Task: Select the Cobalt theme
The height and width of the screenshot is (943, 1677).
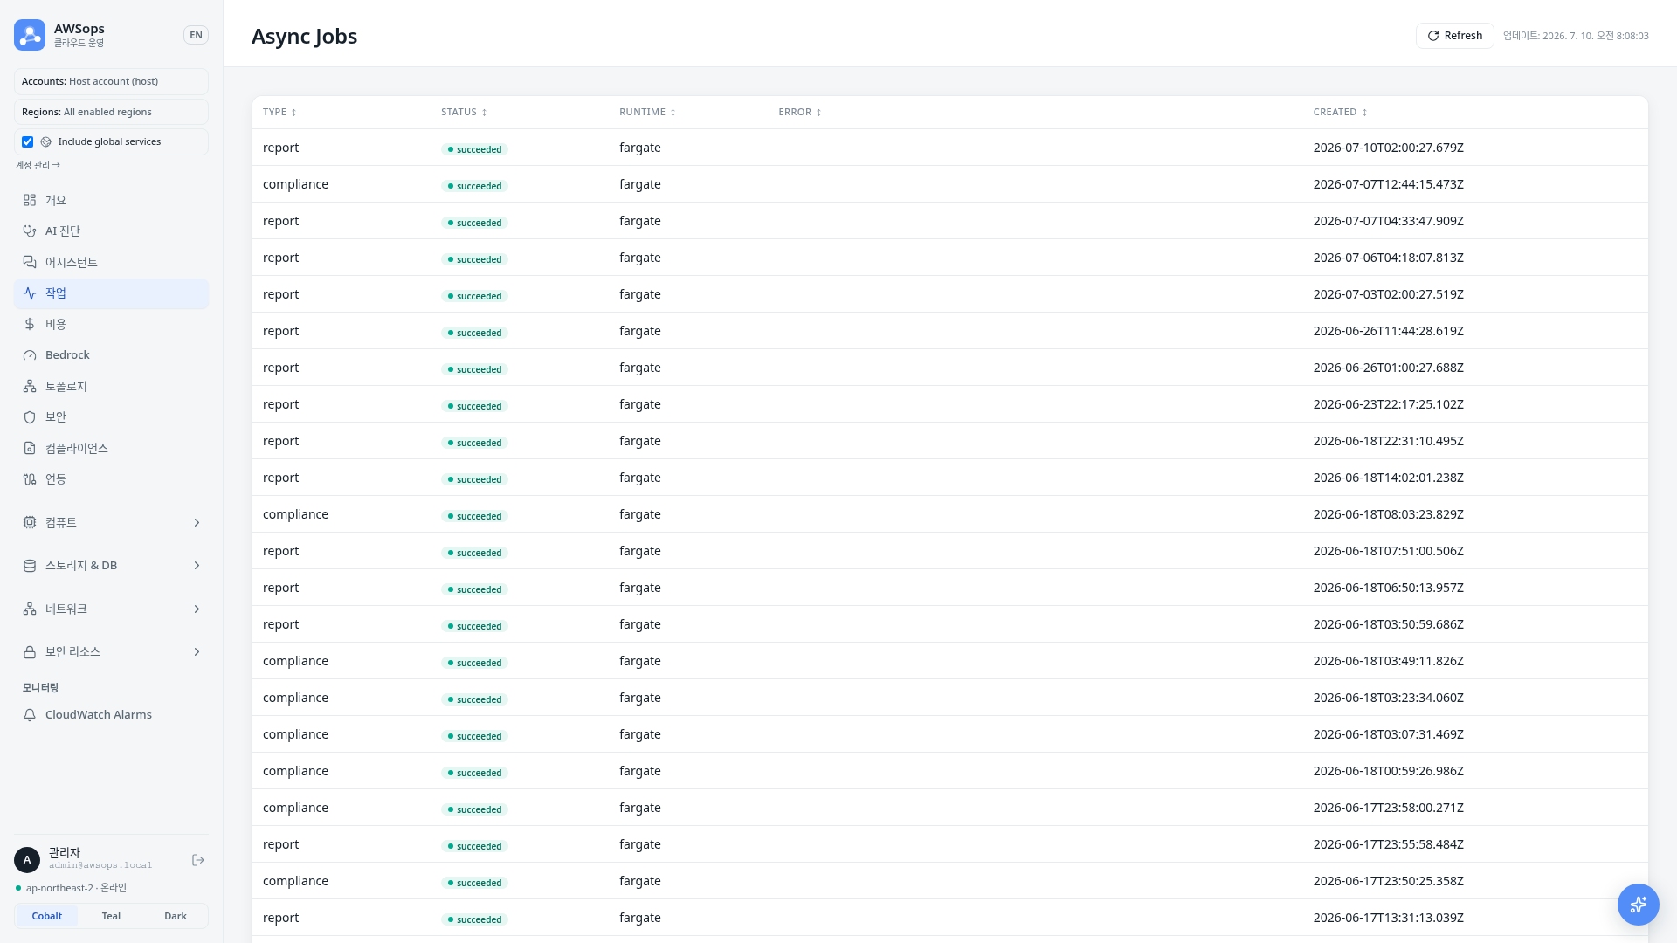Action: coord(47,916)
